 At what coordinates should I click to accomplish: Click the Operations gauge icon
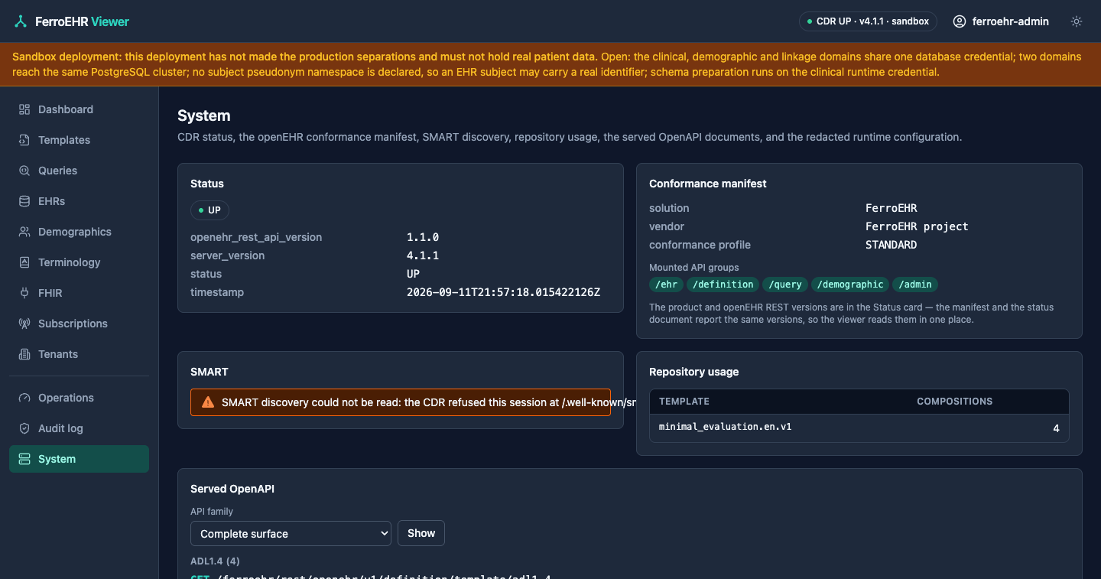(24, 398)
